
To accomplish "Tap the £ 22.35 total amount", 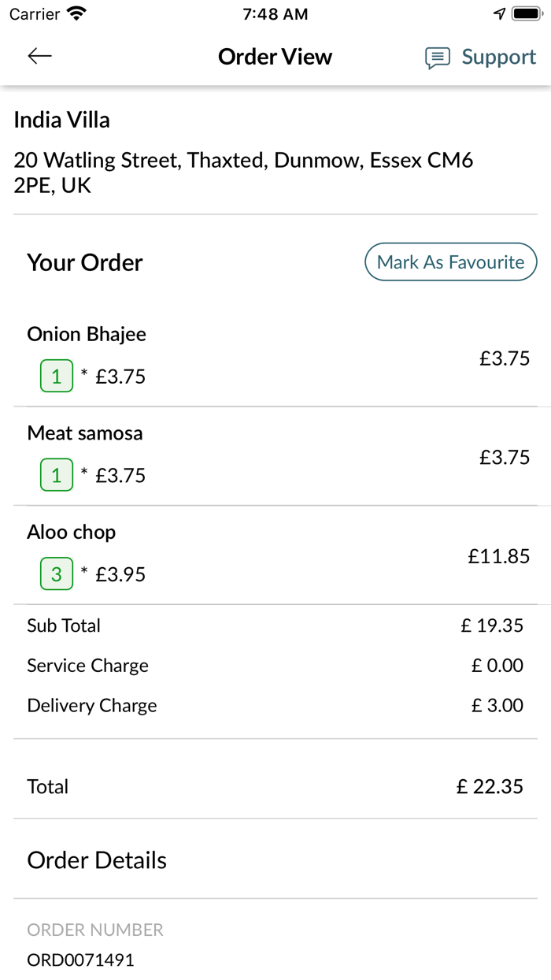I will coord(490,786).
